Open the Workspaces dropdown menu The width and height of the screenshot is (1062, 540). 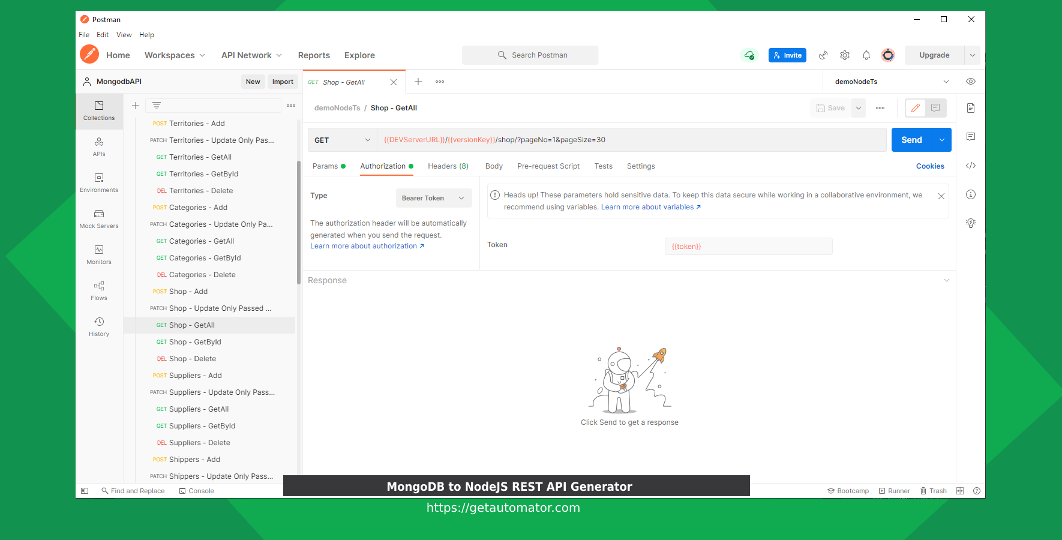click(175, 55)
